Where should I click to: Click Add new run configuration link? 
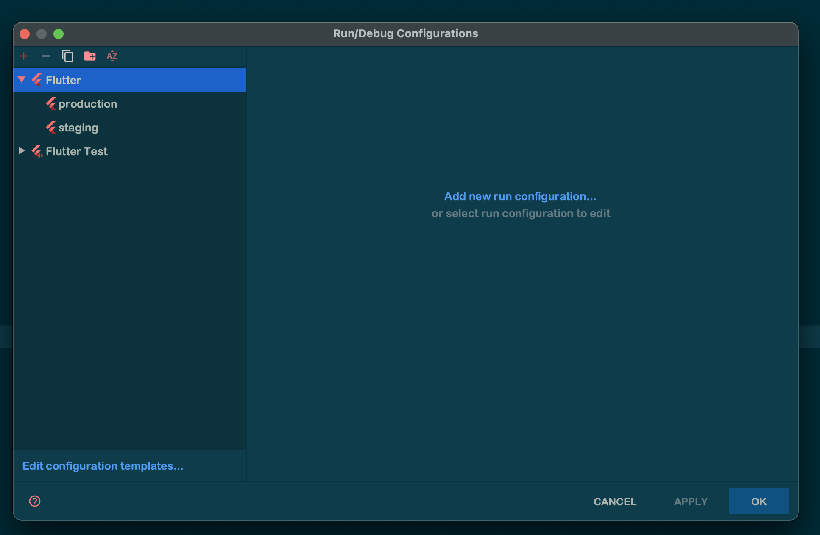(x=520, y=196)
